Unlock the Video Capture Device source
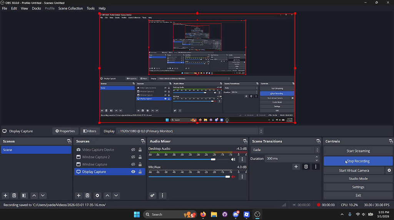The width and height of the screenshot is (394, 220). point(140,150)
